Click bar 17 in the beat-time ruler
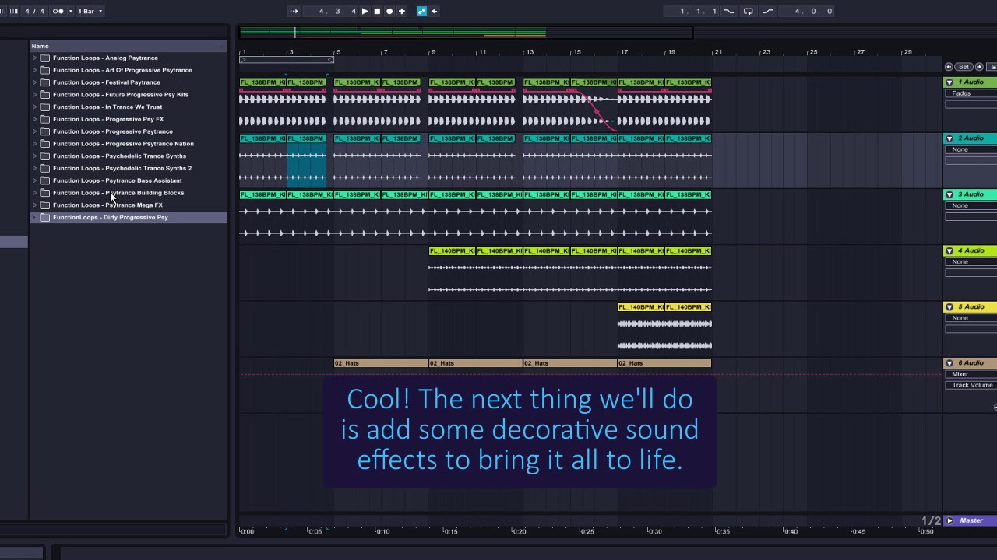997x560 pixels. tap(624, 52)
